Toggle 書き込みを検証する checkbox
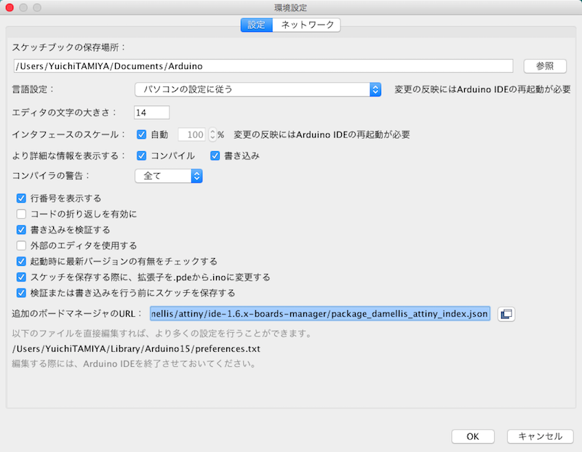This screenshot has width=582, height=452. 21,230
